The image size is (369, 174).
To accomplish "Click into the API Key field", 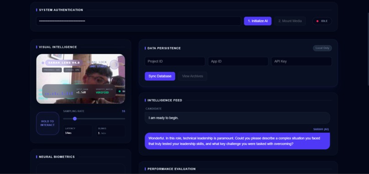I will [x=301, y=61].
